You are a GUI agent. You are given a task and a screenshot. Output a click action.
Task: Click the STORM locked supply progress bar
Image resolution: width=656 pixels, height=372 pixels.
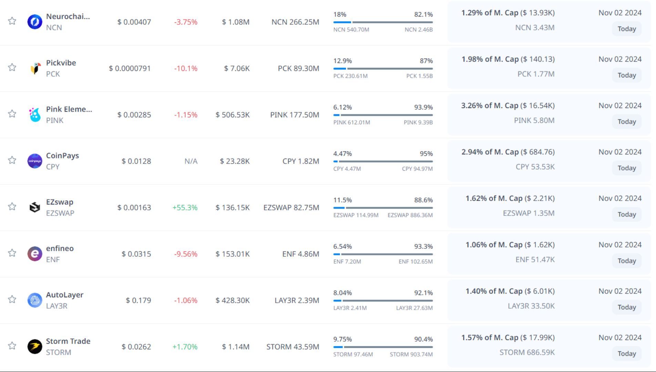click(x=383, y=347)
